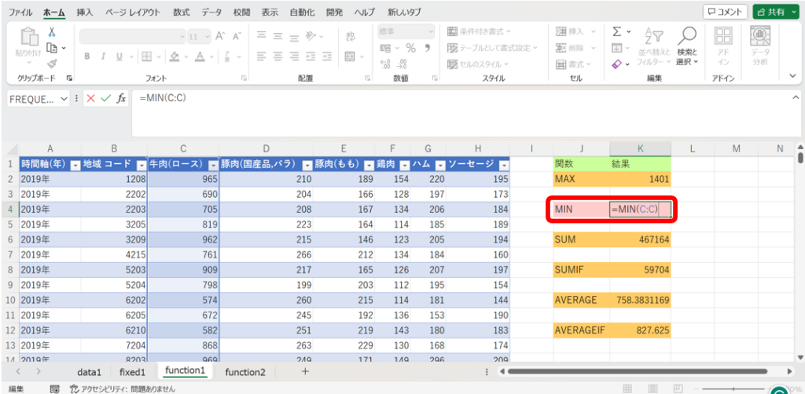Open the 牛肉(ロース) column filter dropdown

[x=213, y=165]
